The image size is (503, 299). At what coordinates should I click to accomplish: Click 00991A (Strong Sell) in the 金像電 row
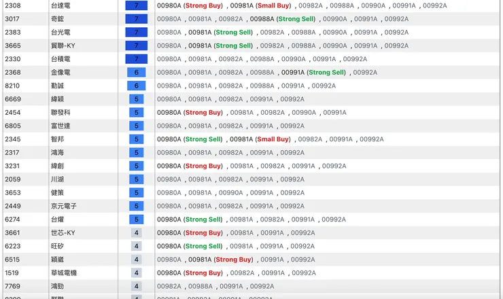pyautogui.click(x=314, y=73)
